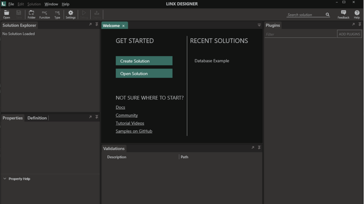Click the Open Solution button
The height and width of the screenshot is (204, 364).
tap(144, 73)
